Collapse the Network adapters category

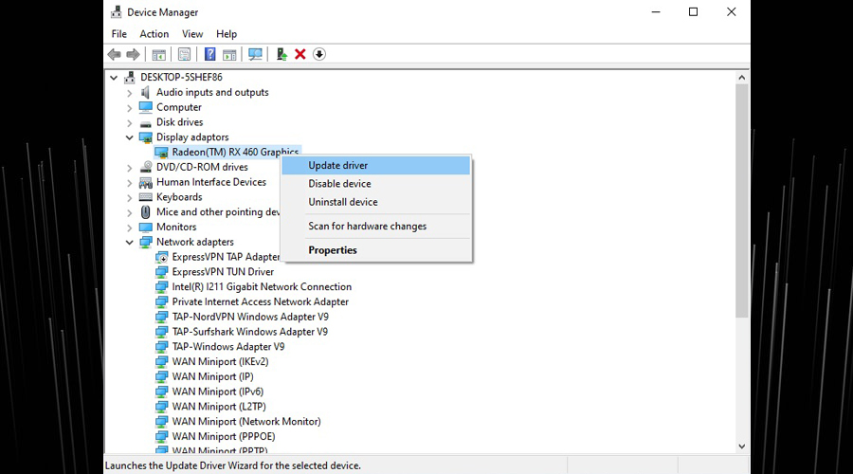(130, 242)
